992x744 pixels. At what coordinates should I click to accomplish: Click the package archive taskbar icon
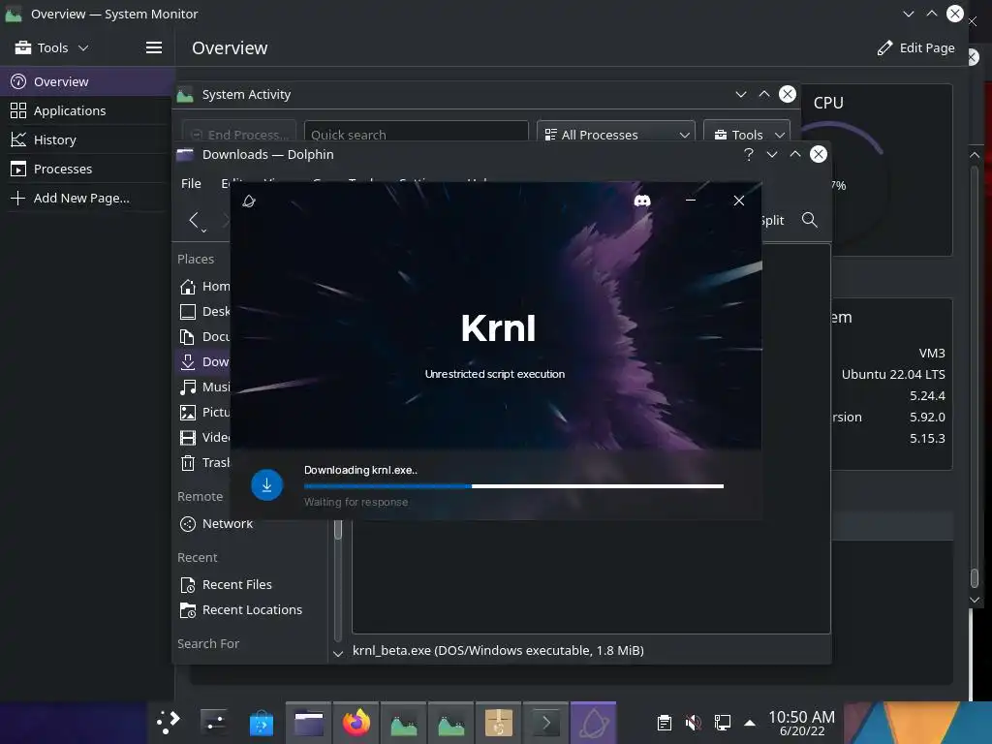tap(499, 722)
